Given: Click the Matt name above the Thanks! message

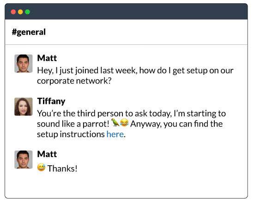Looking at the screenshot, I should 47,154.
